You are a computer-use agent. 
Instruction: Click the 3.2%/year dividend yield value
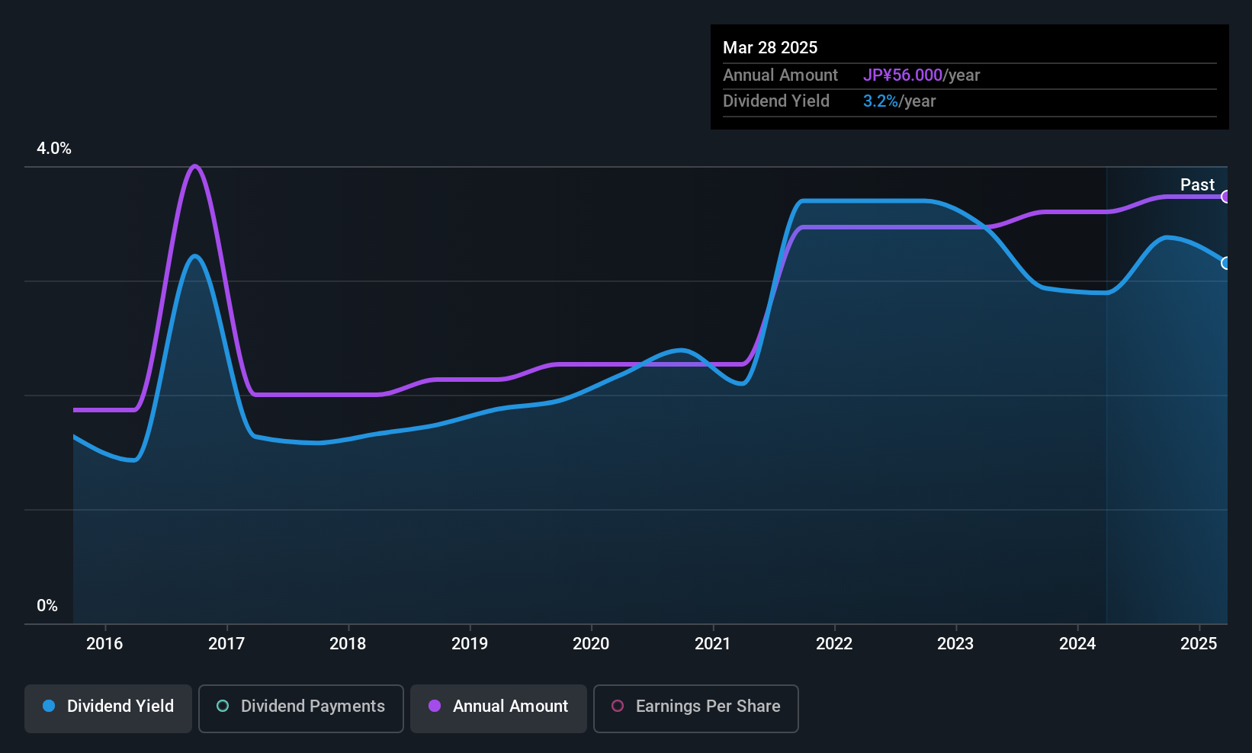click(x=899, y=101)
